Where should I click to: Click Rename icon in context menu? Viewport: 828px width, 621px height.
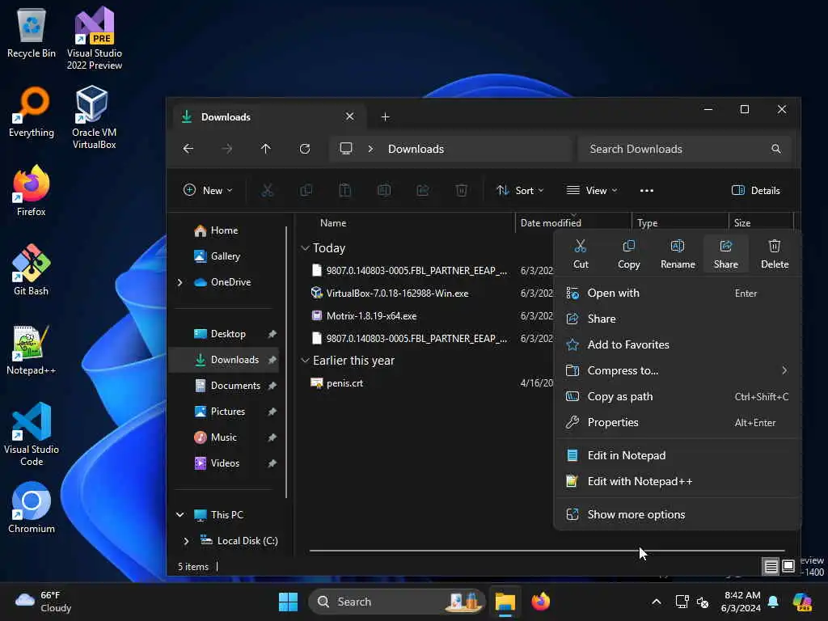[678, 246]
